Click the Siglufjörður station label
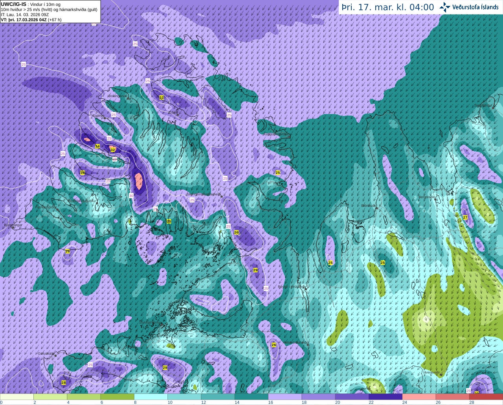Screen dimensions: 503x405 tap(483, 105)
